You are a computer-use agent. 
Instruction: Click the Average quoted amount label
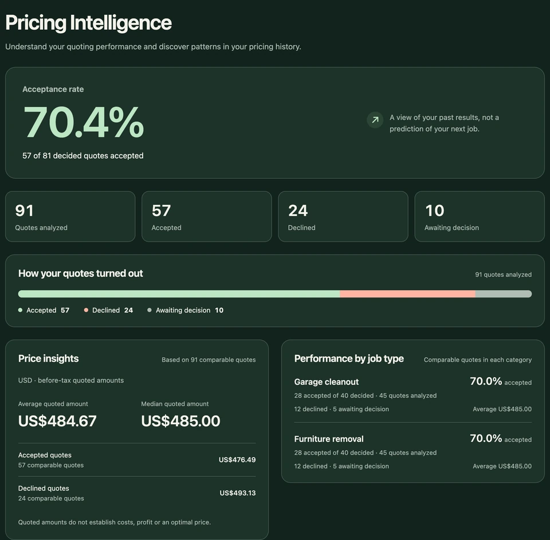pyautogui.click(x=53, y=404)
